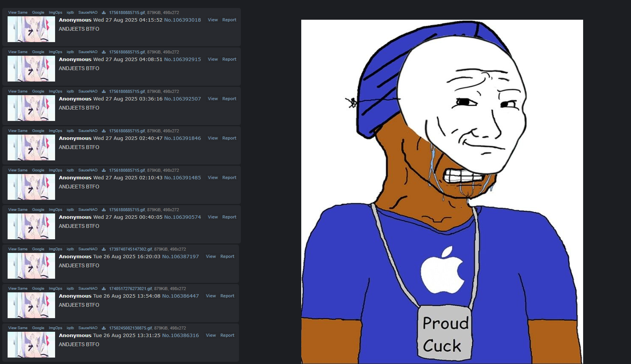Click Report on post No.106386316
The image size is (631, 364).
click(x=227, y=335)
